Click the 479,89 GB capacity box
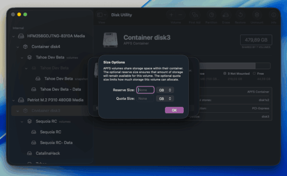The width and height of the screenshot is (287, 176). coord(256,40)
